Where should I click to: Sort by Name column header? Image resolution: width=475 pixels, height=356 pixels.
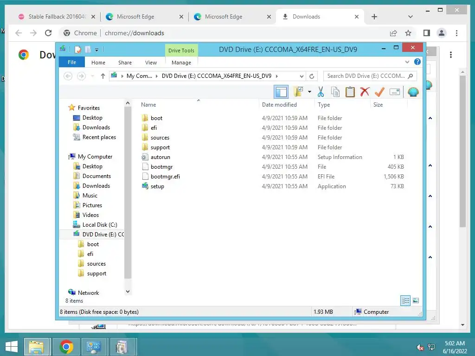pos(148,105)
